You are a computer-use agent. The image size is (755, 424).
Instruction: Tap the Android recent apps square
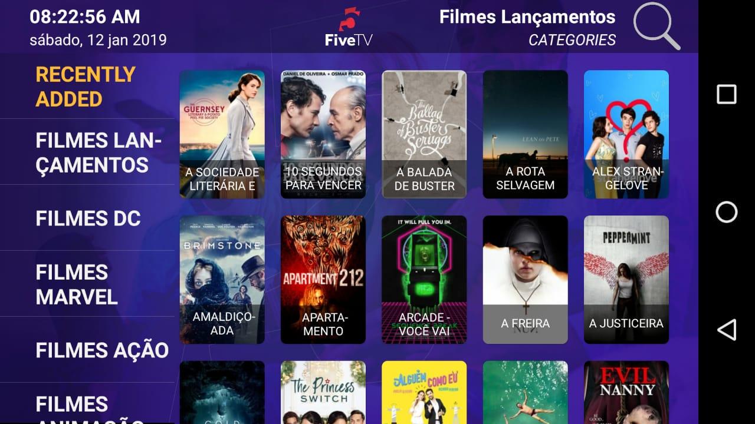tap(727, 94)
